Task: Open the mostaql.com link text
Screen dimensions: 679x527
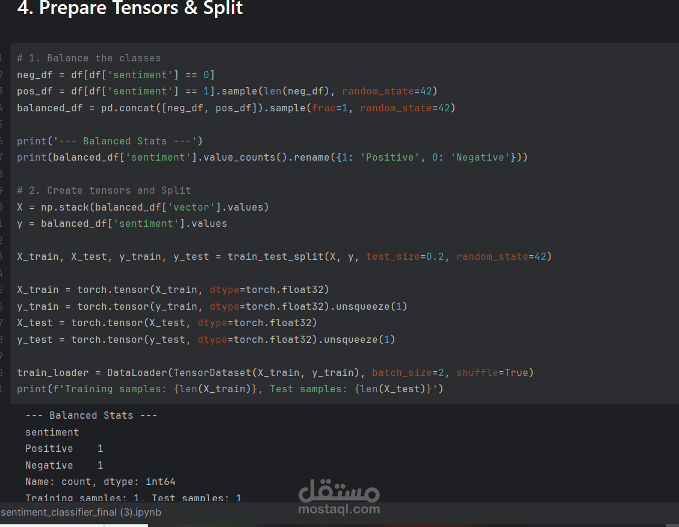Action: tap(339, 510)
